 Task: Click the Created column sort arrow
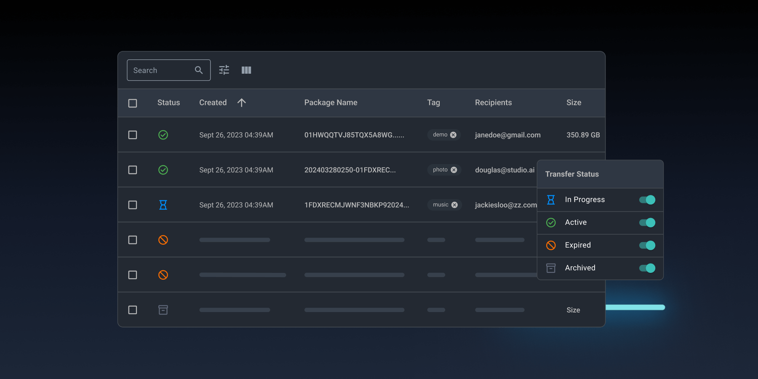[241, 102]
